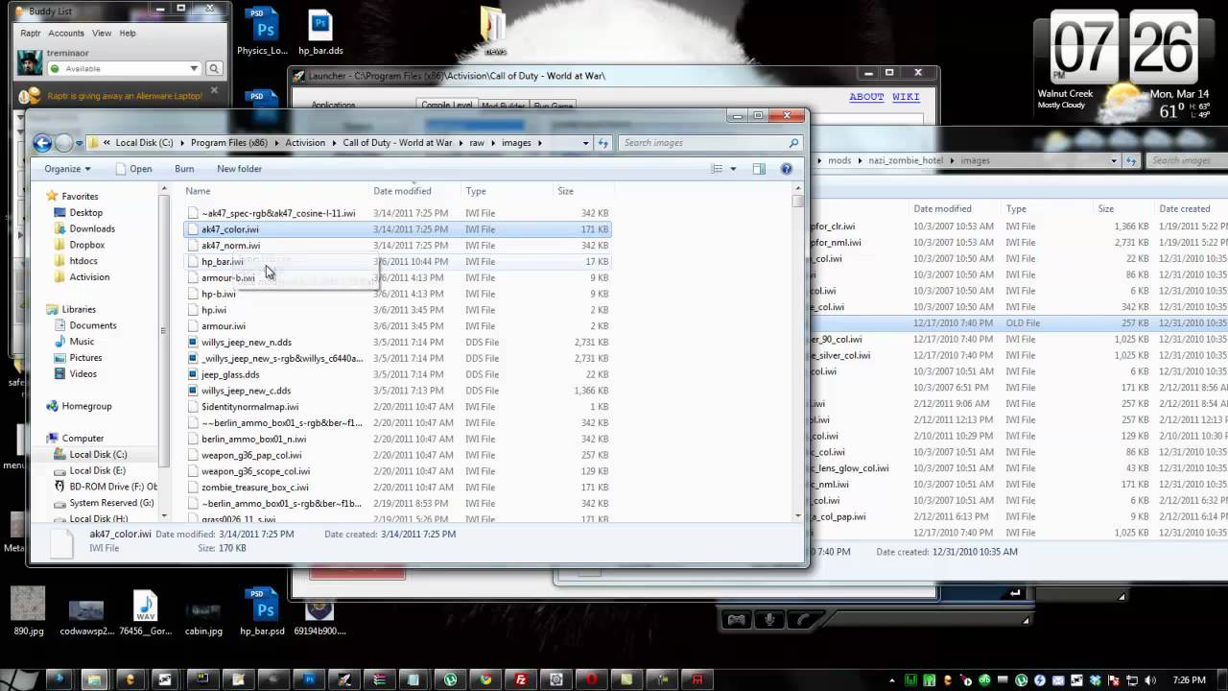Dismiss the Raptr Alienware Laptop notification
This screenshot has height=691, width=1228.
(214, 90)
